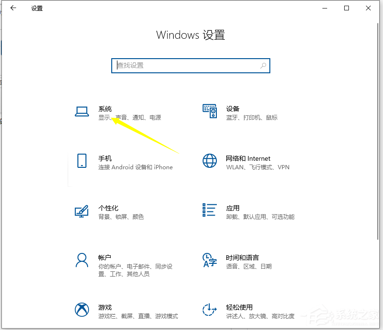Open the 应用 list icon

coord(210,210)
